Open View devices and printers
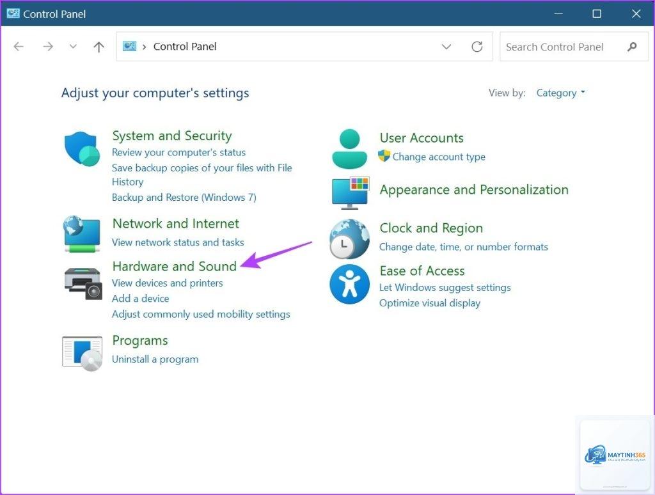655x495 pixels. point(167,283)
